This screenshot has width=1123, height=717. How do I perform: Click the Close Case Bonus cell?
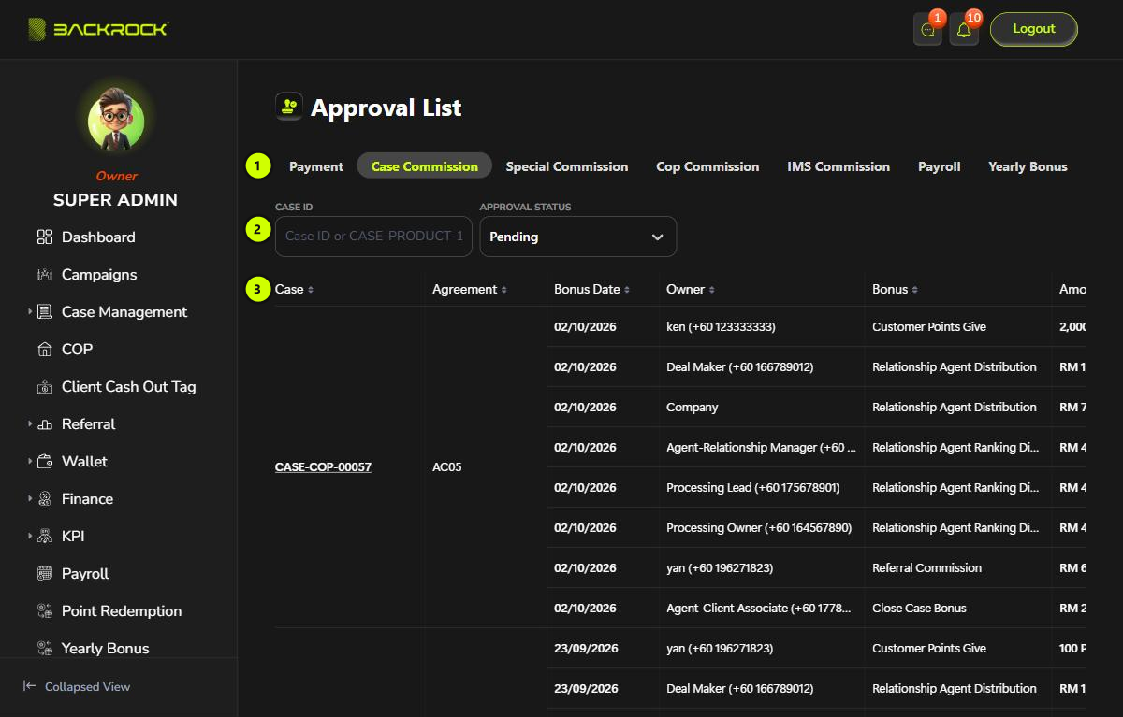coord(919,609)
